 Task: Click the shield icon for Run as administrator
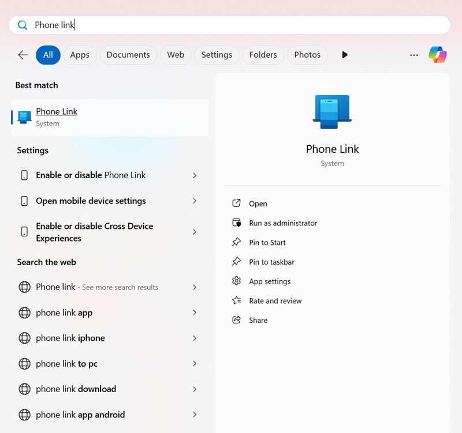pos(236,223)
